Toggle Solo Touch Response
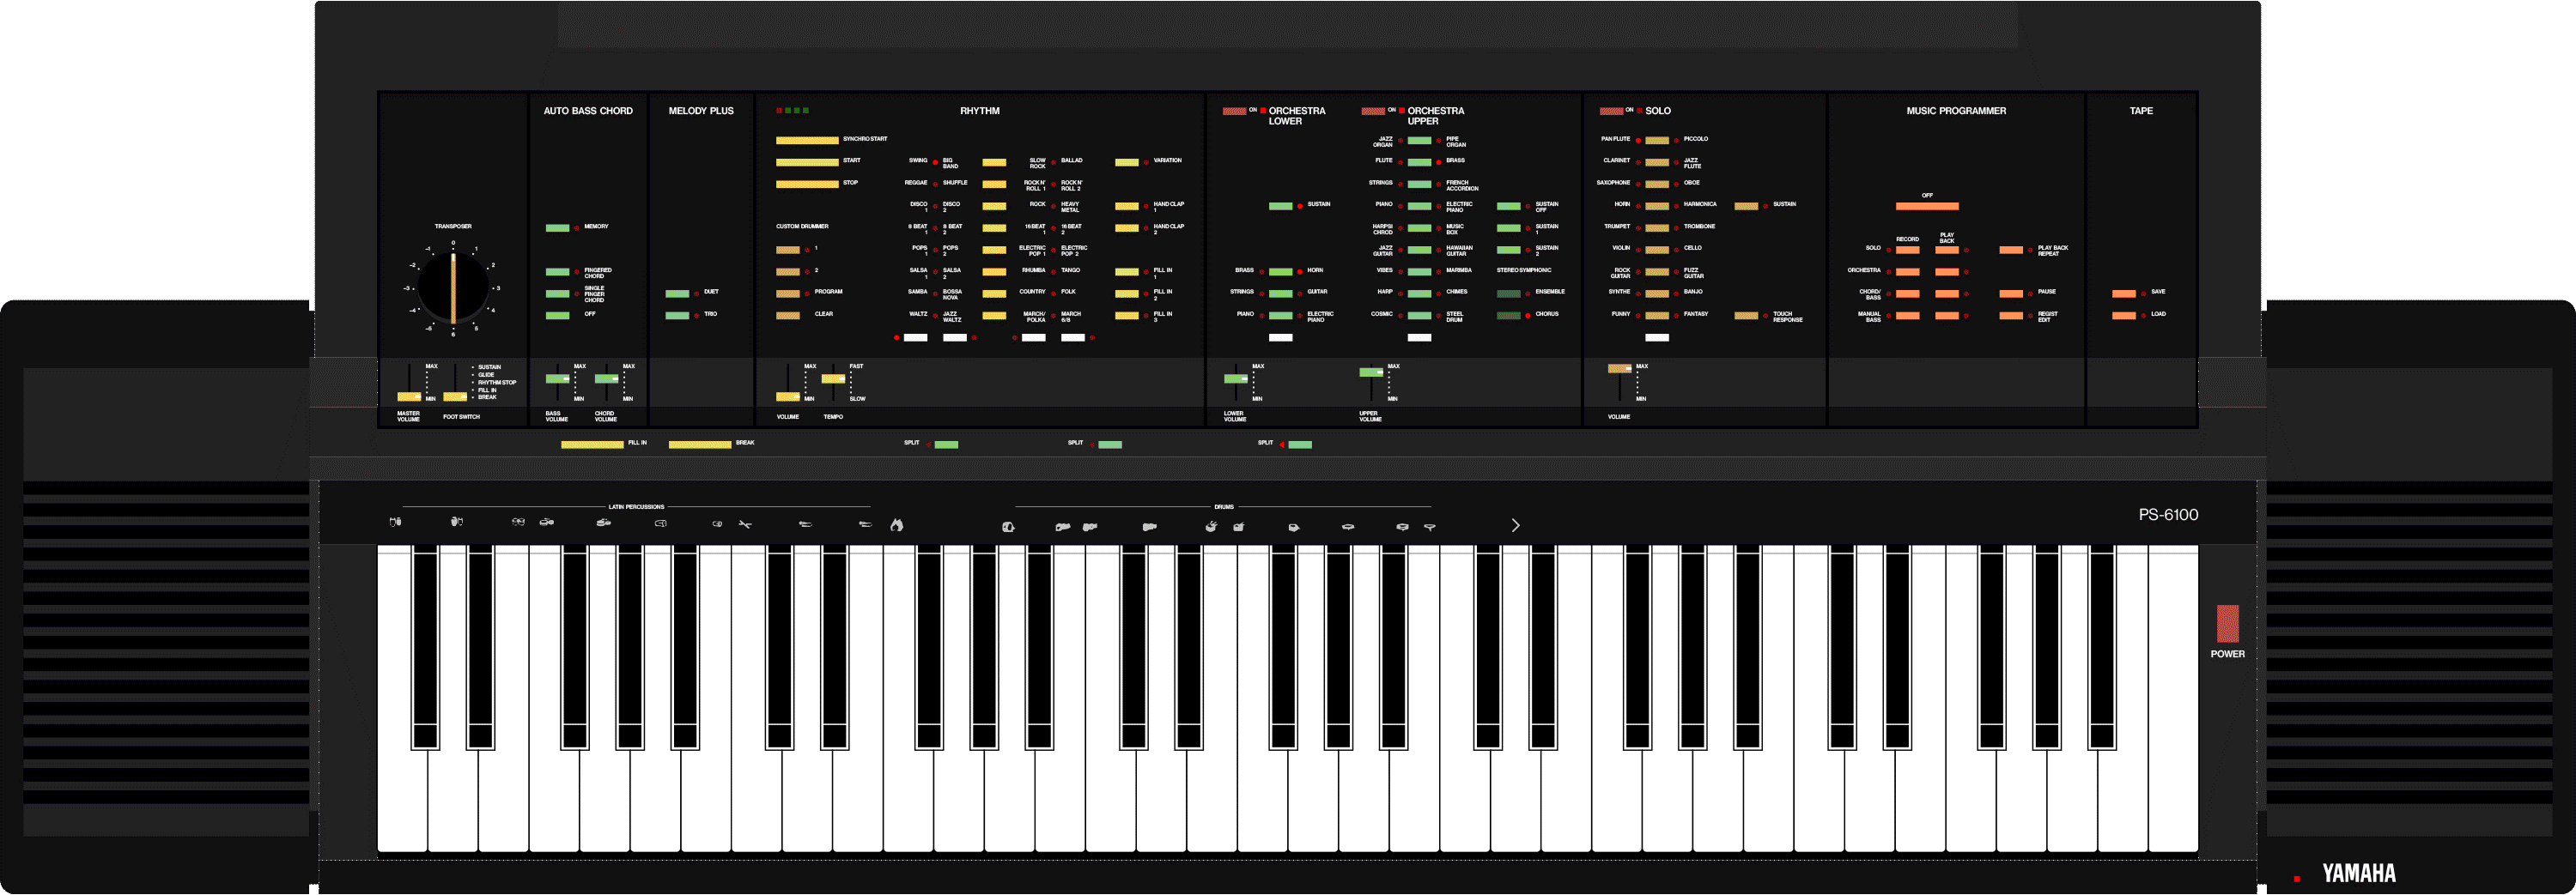 [x=1746, y=316]
